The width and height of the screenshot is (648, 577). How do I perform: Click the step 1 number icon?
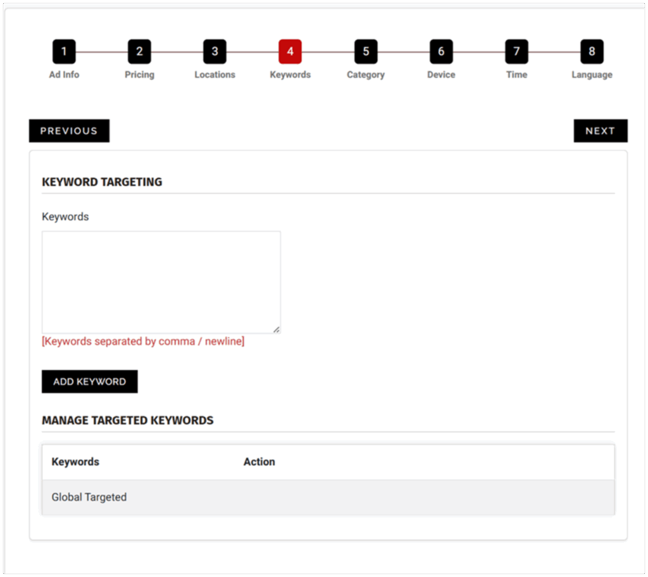pyautogui.click(x=64, y=52)
